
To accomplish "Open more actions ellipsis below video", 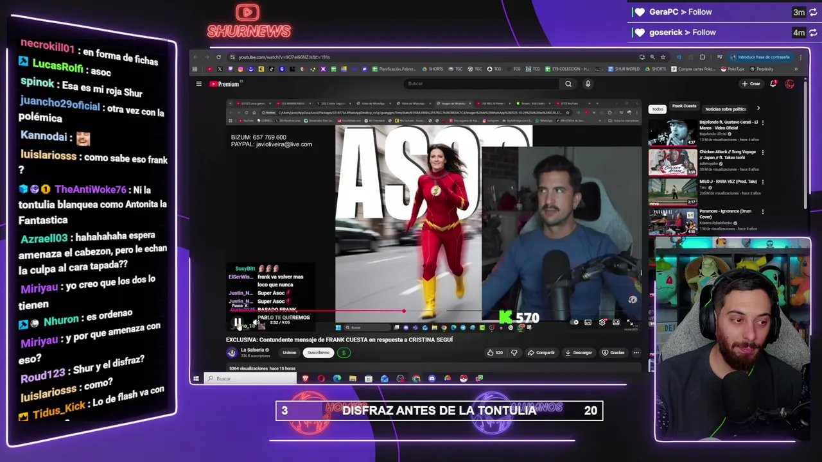I will coord(636,352).
